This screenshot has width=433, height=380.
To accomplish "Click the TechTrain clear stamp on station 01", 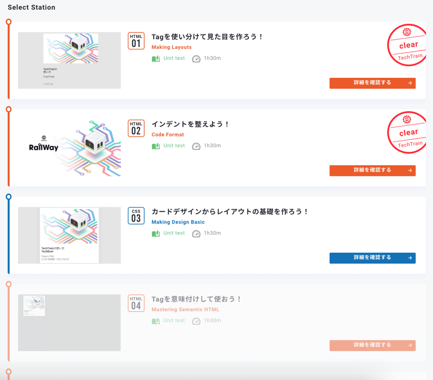I will [x=408, y=45].
